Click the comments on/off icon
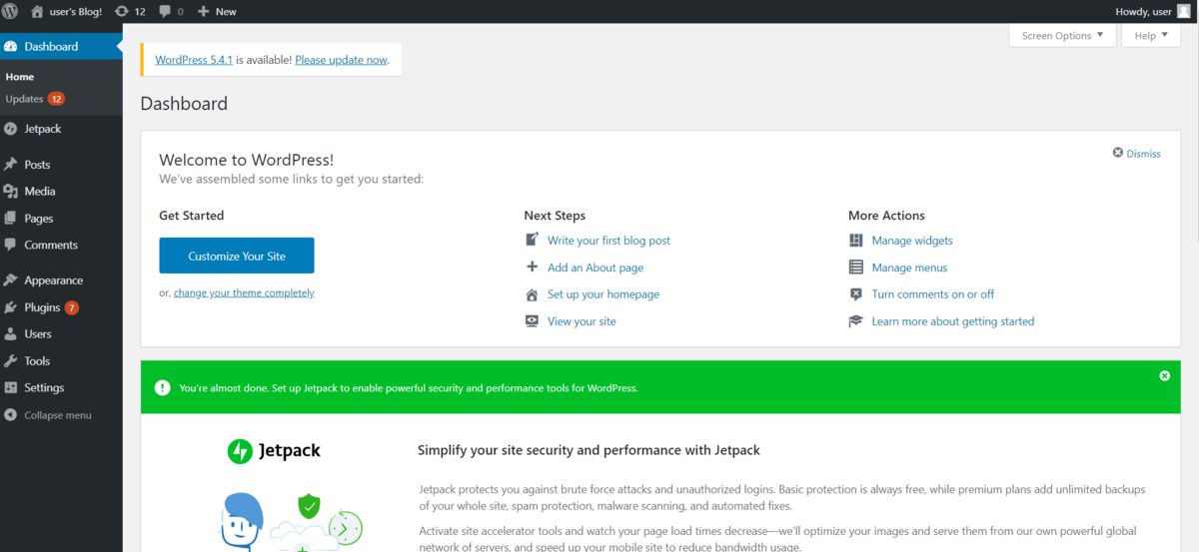 pyautogui.click(x=856, y=294)
